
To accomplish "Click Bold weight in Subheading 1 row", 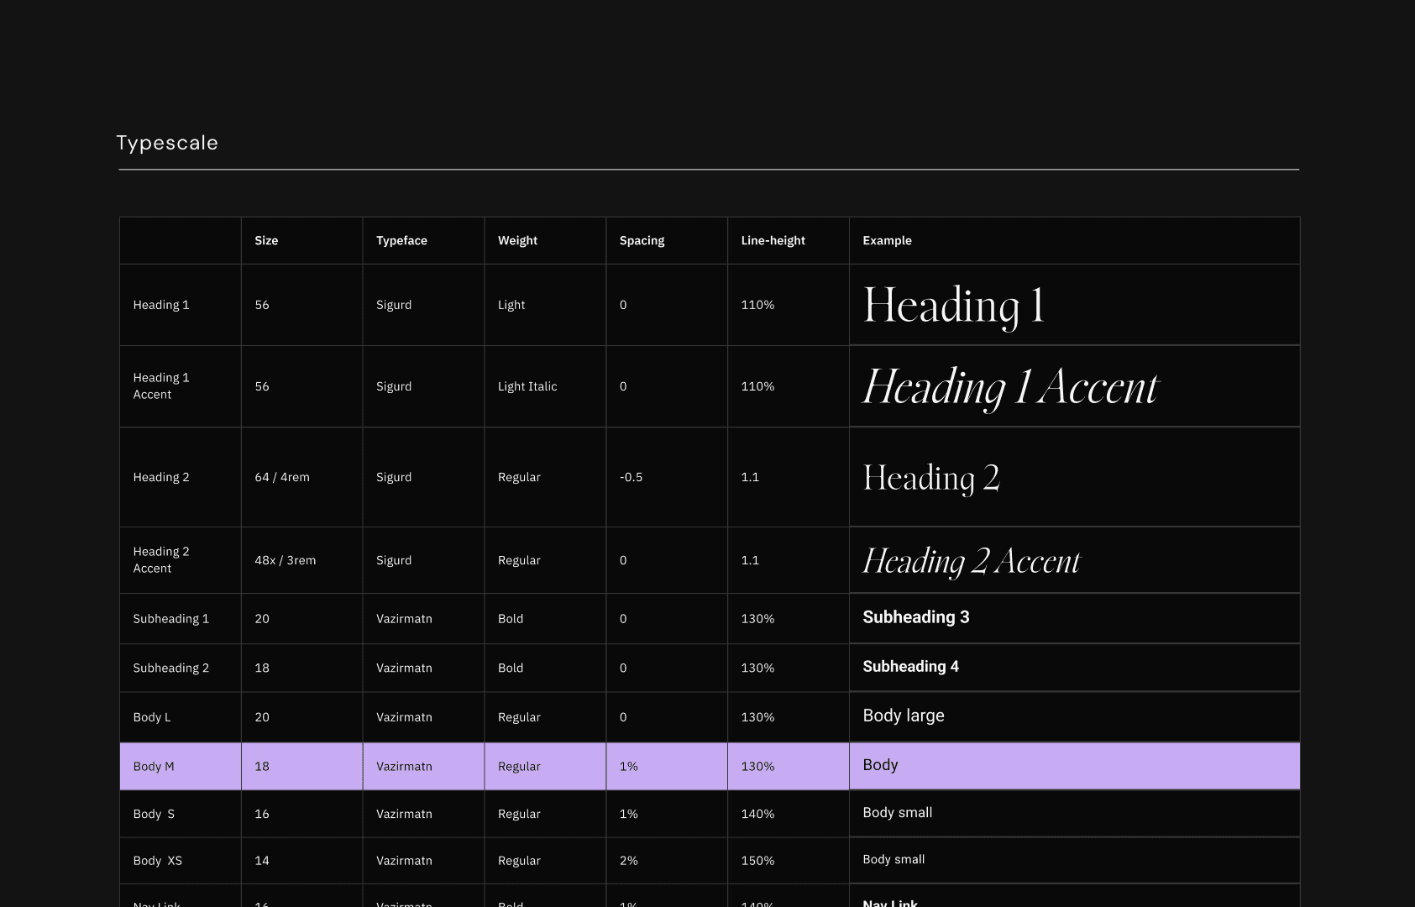I will pos(511,619).
